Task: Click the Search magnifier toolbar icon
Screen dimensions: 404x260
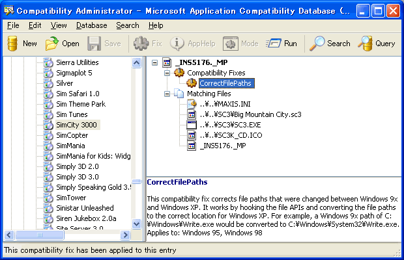Action: tap(317, 44)
